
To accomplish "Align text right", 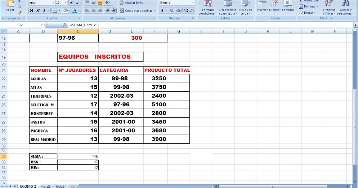I will pyautogui.click(x=100, y=11).
